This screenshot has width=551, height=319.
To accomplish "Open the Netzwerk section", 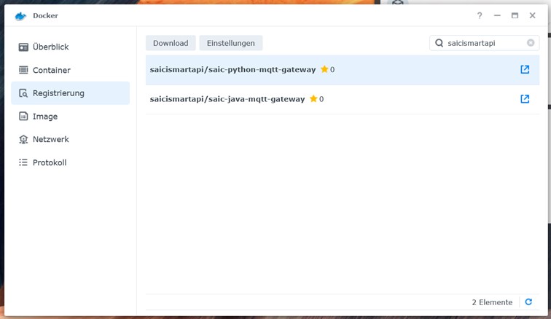I will (70, 140).
